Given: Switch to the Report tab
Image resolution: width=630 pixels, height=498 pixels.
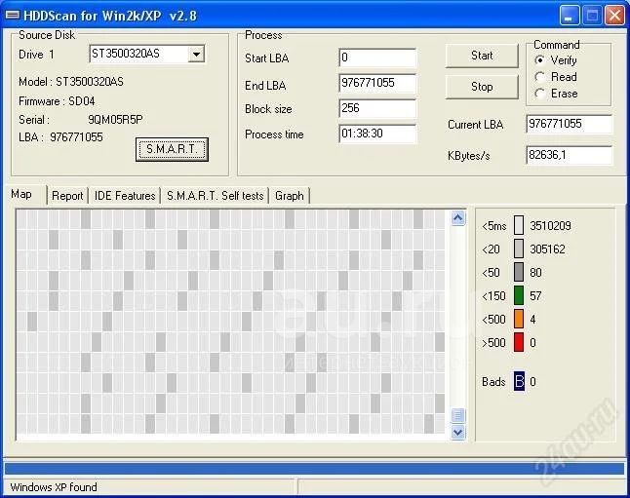Looking at the screenshot, I should pos(67,196).
